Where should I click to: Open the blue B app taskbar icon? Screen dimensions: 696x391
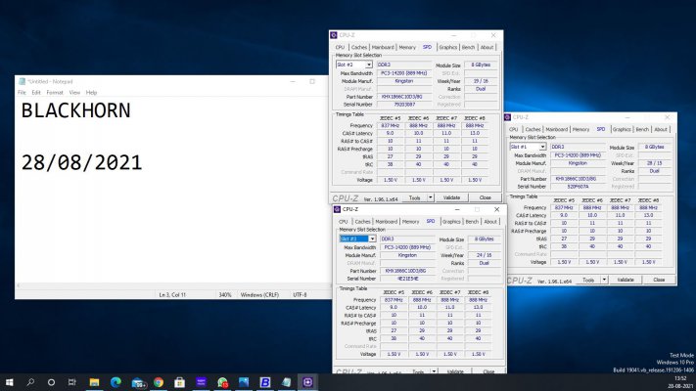(265, 382)
